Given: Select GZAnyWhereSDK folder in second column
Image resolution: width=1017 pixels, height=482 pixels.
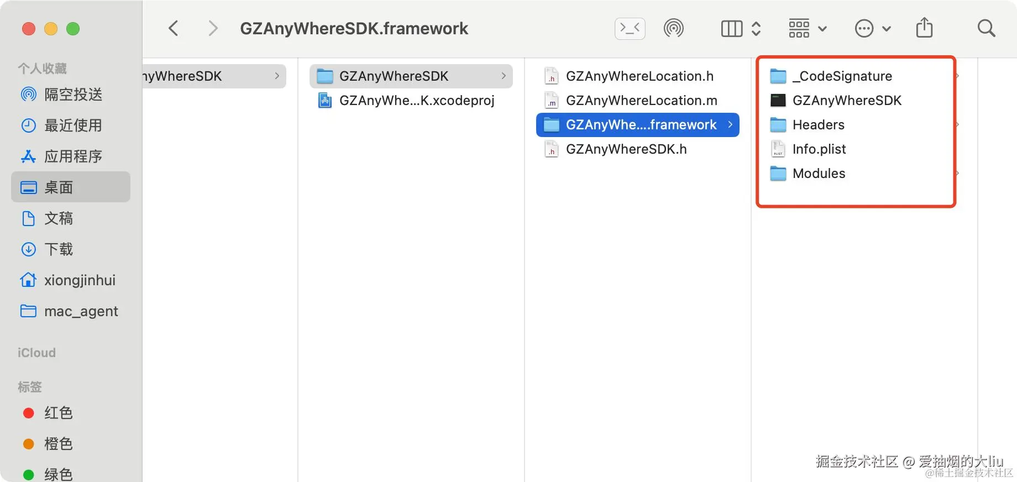Looking at the screenshot, I should [x=411, y=76].
